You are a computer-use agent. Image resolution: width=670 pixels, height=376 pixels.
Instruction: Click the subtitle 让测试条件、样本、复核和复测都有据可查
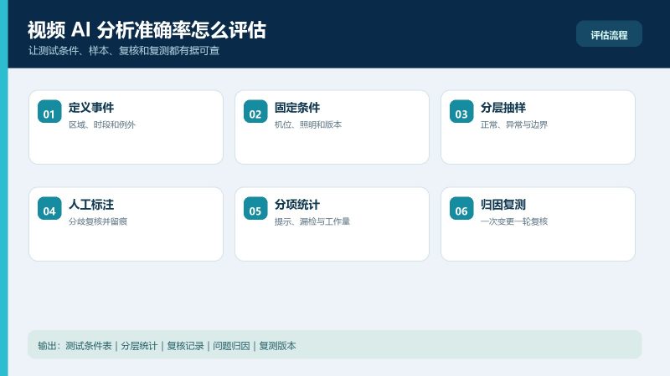[124, 51]
